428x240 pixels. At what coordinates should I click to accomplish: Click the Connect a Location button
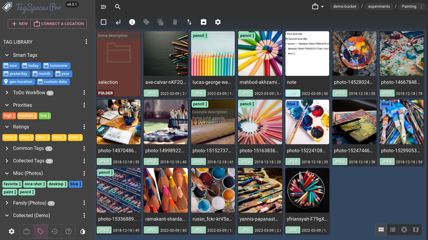point(59,24)
